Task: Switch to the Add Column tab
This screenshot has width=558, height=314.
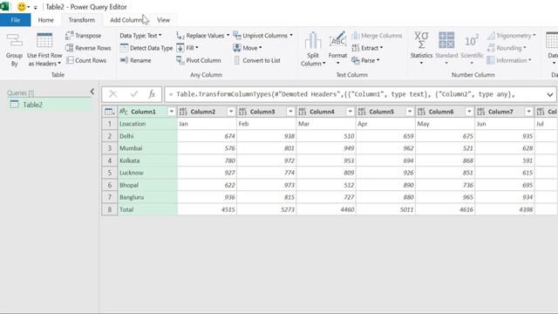Action: pos(126,20)
